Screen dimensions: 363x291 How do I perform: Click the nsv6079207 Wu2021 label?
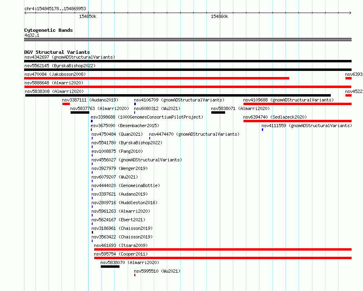tap(115, 177)
